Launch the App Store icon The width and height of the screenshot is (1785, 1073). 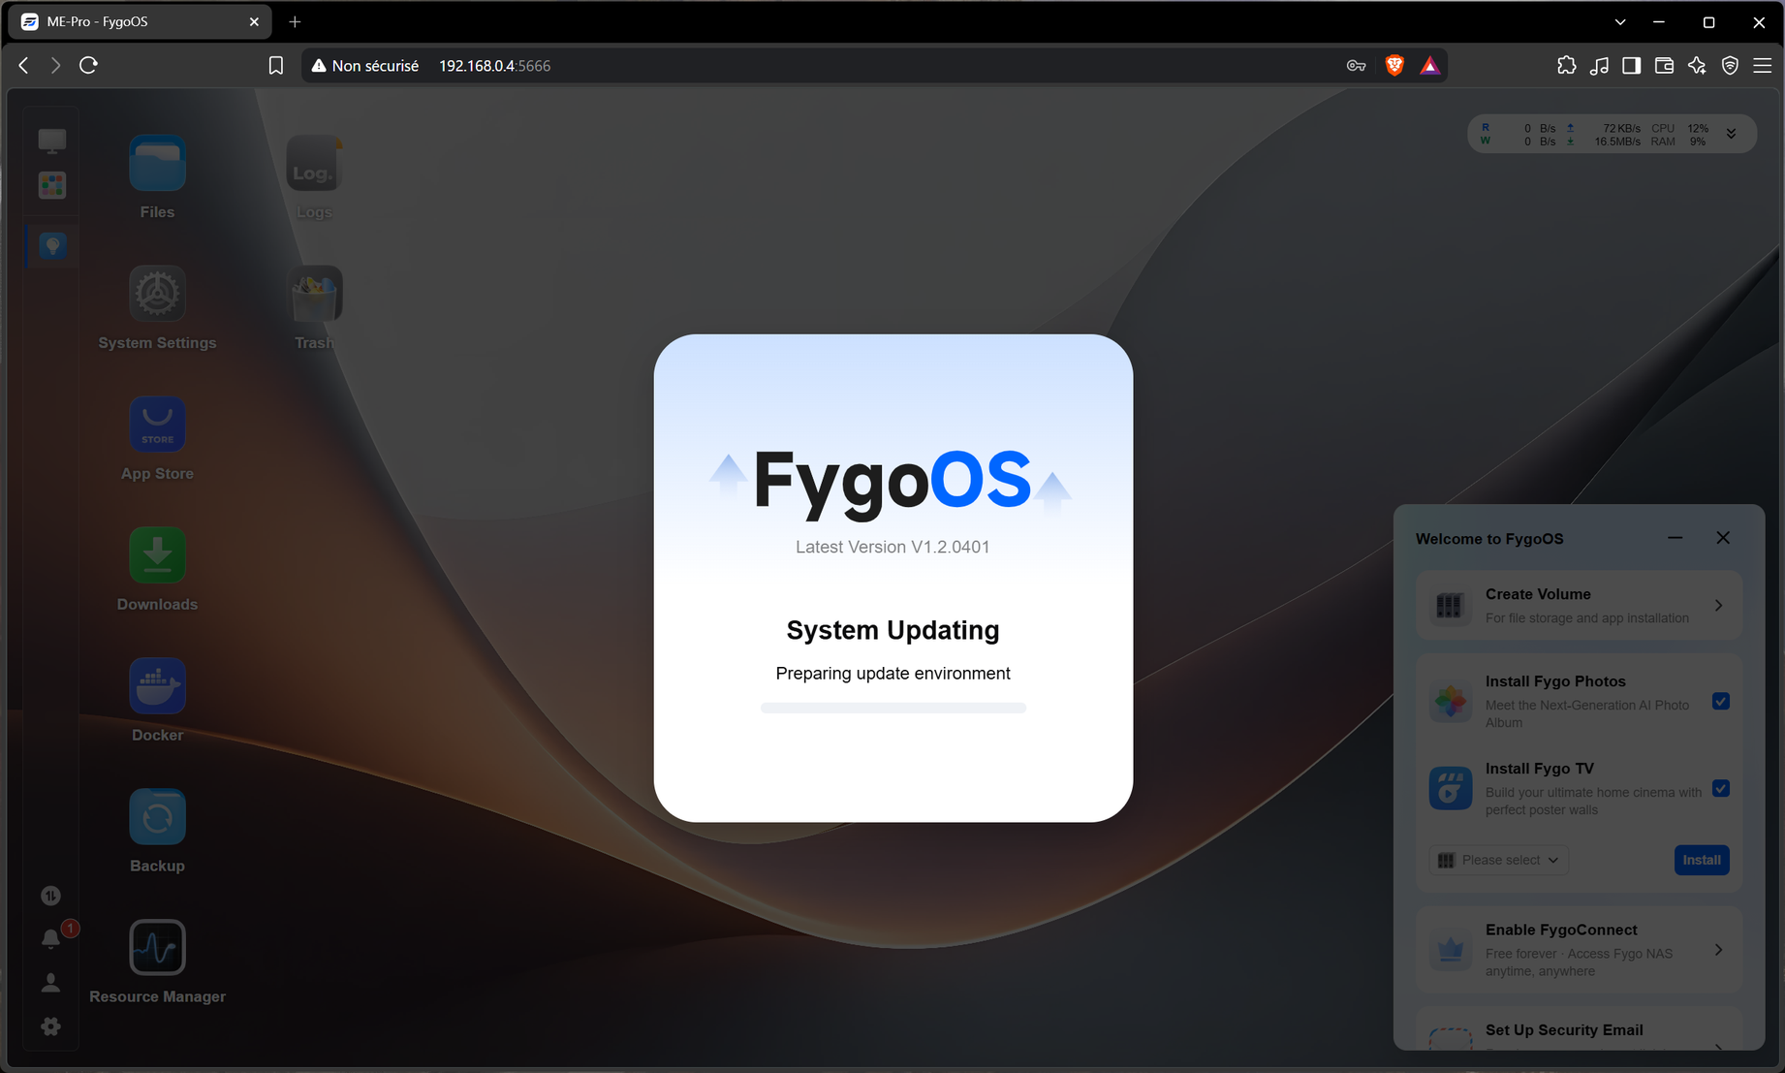coord(157,425)
